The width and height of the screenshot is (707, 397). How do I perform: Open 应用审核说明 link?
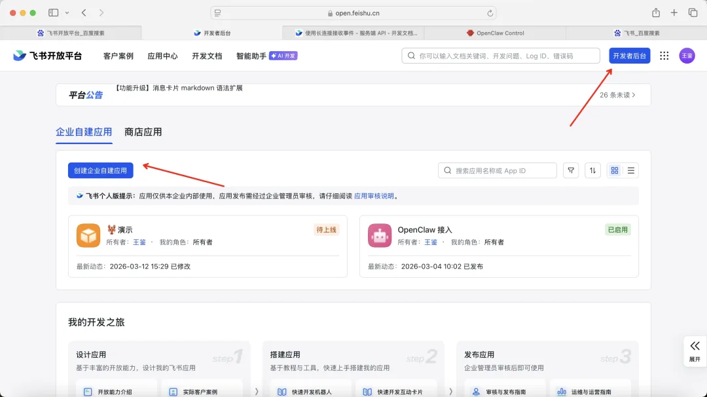pos(374,196)
